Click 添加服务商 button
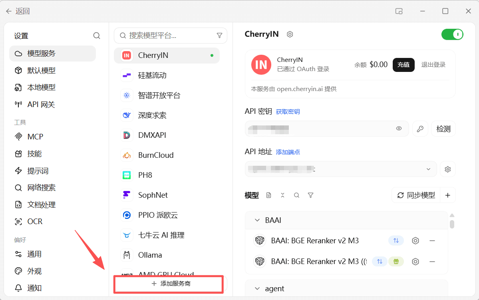Viewport: 479px width, 300px height. [x=171, y=284]
